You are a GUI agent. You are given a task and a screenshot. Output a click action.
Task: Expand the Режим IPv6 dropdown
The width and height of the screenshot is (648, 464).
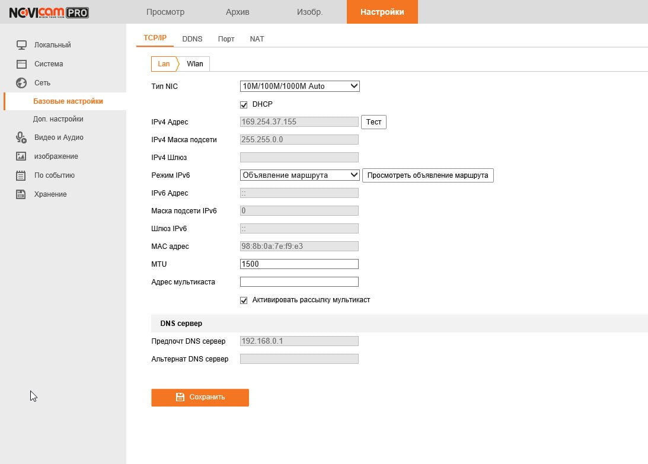(299, 175)
